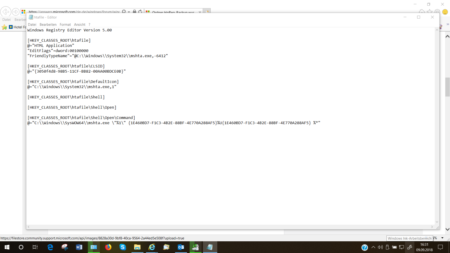
Task: Click the browser page scroll up arrow
Action: (x=447, y=36)
